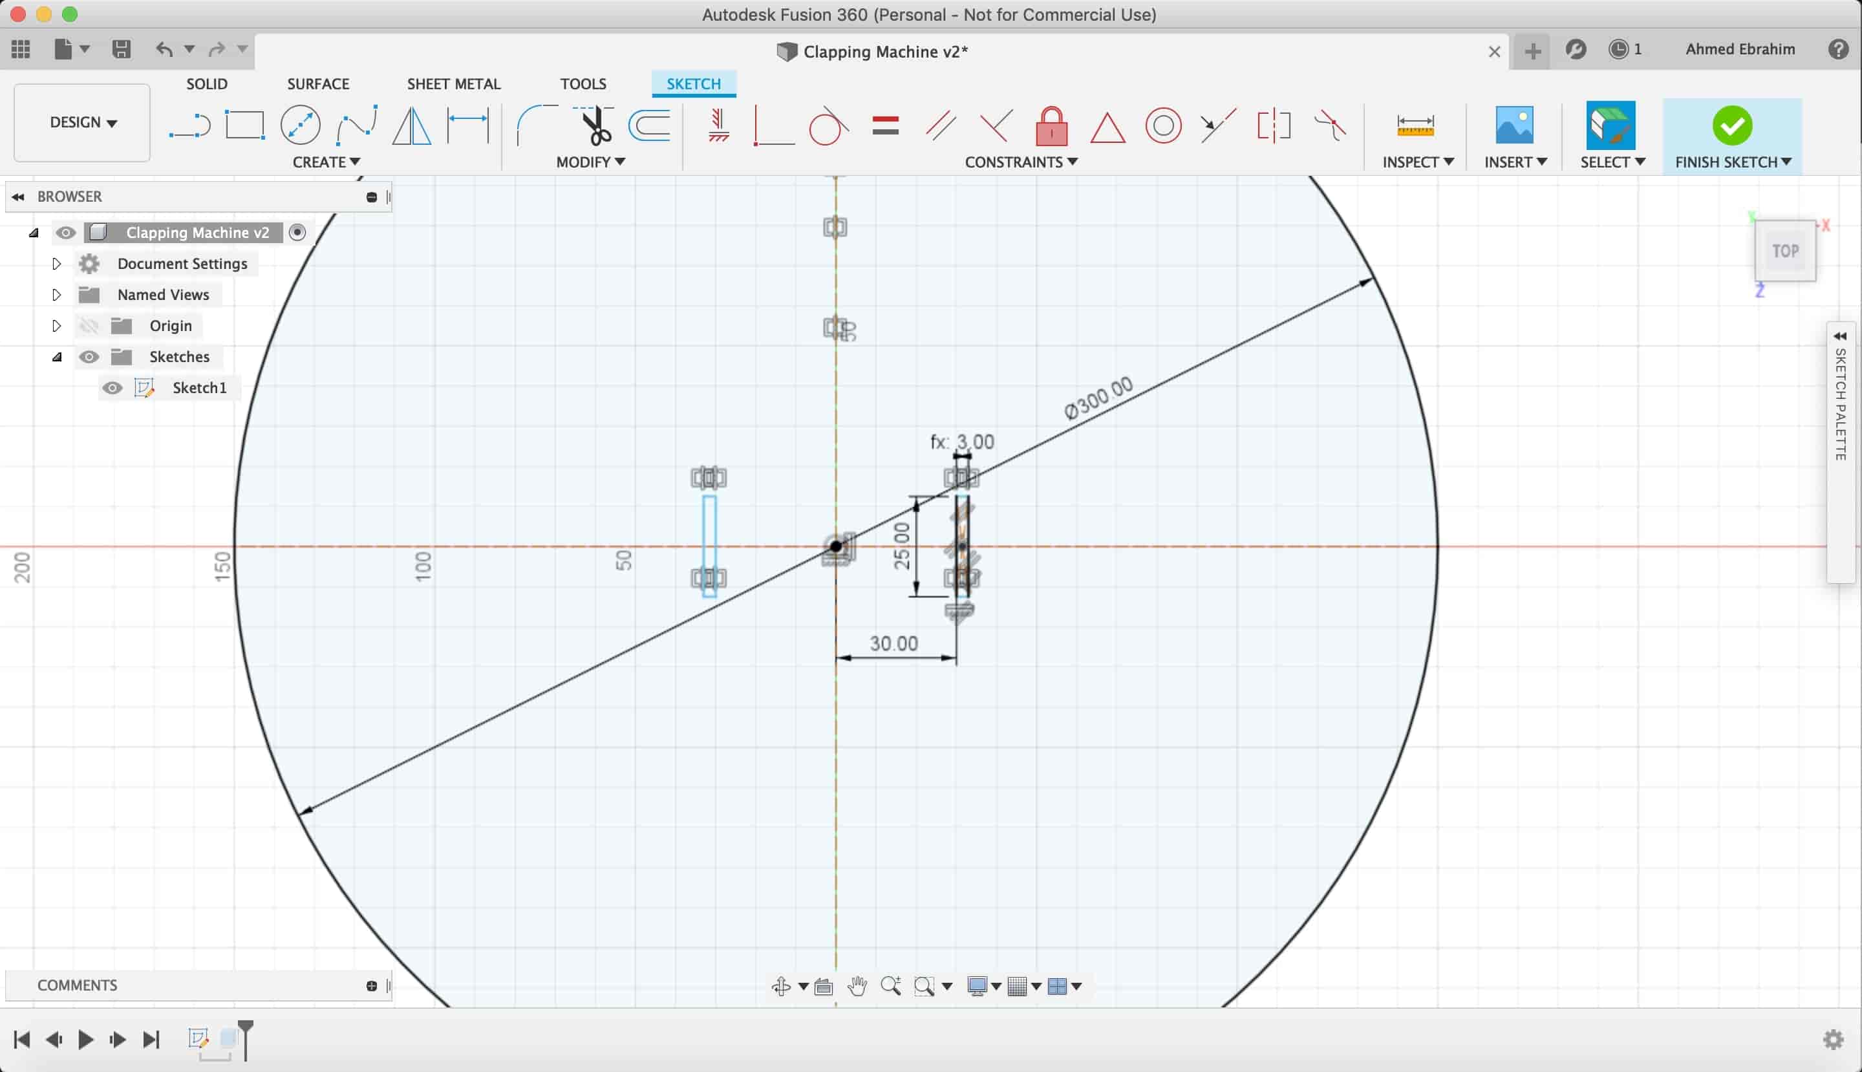Switch to the SHEET METAL tab
The height and width of the screenshot is (1072, 1862).
(453, 84)
